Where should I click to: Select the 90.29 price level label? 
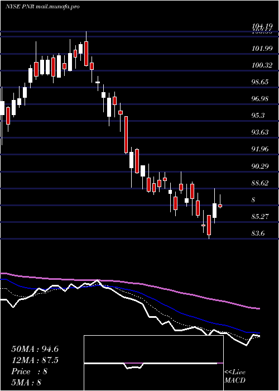click(x=261, y=166)
